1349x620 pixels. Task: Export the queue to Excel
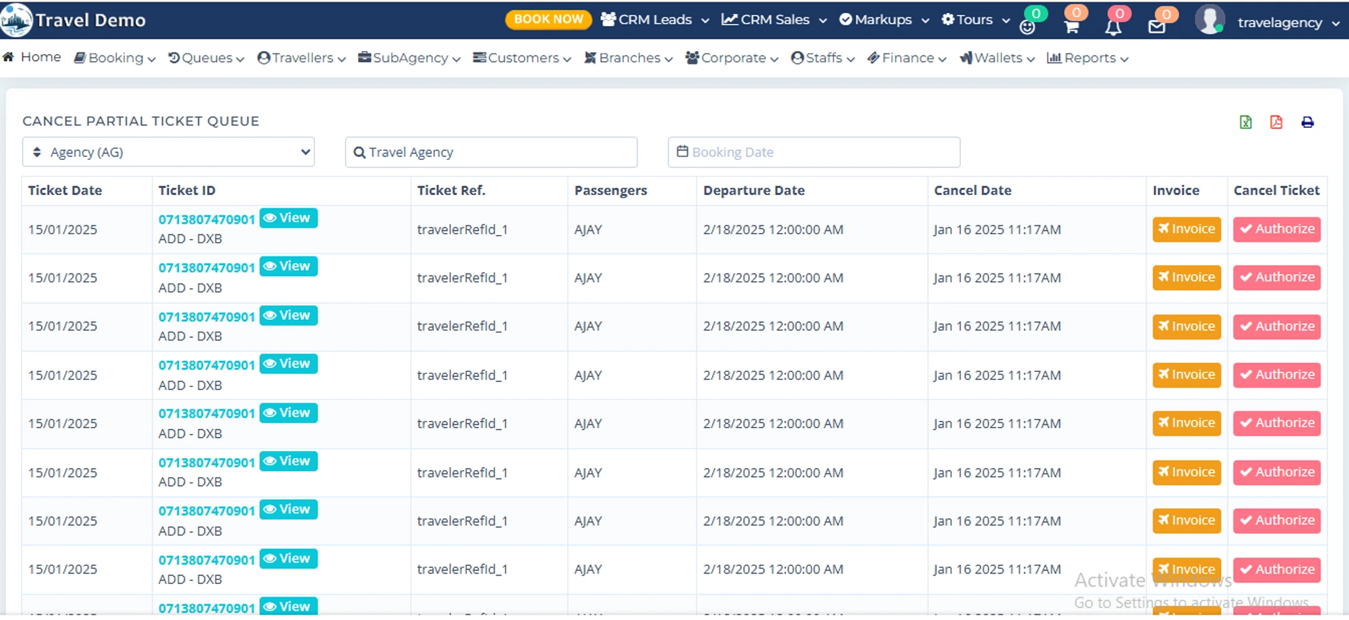pyautogui.click(x=1246, y=122)
